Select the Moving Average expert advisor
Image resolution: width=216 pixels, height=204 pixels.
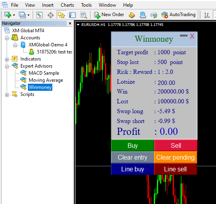[x=46, y=80]
